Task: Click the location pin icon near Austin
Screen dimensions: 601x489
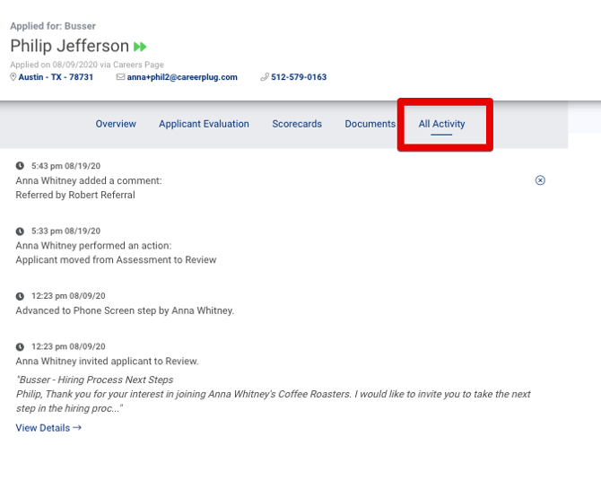Action: (x=13, y=77)
